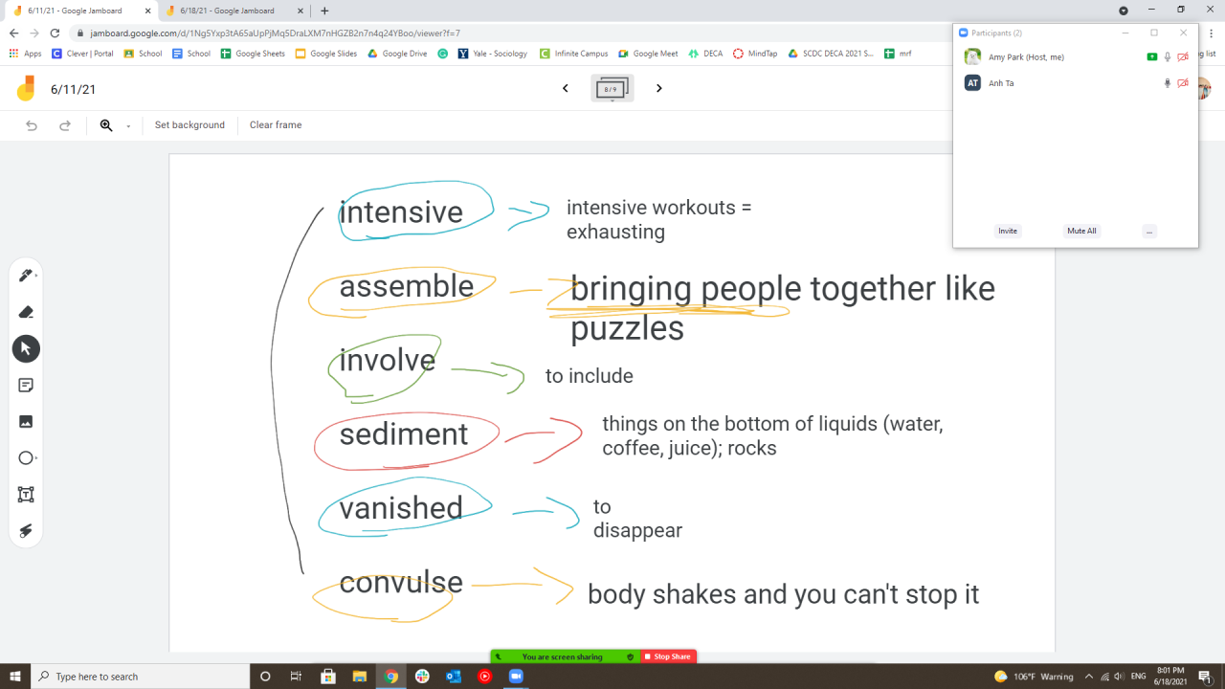Open the DECA bookmark

705,54
